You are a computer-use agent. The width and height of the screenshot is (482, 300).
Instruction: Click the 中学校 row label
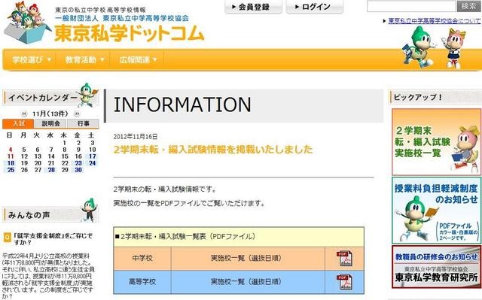click(142, 259)
